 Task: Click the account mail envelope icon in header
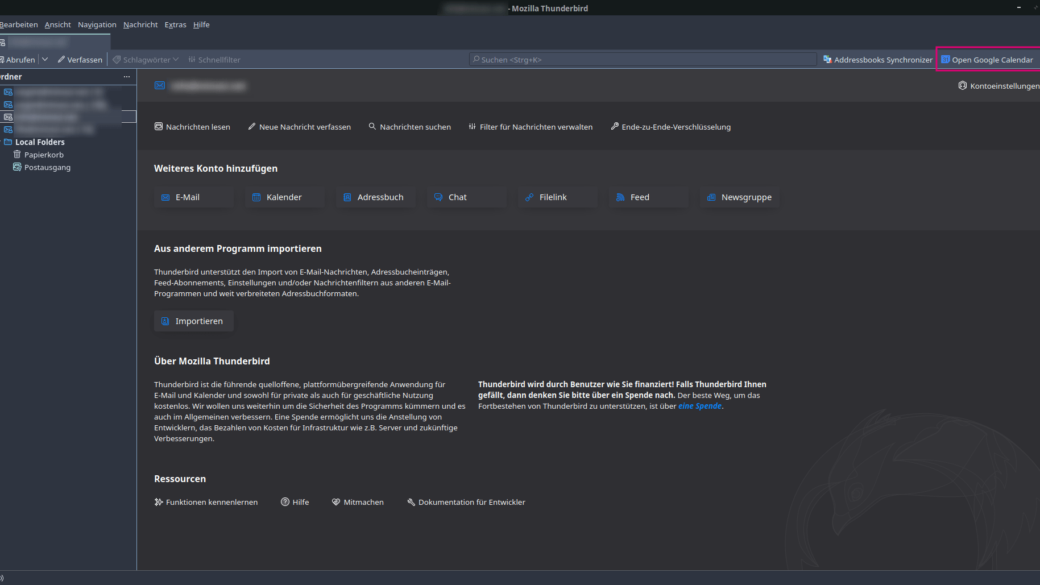click(160, 85)
